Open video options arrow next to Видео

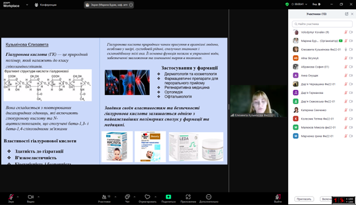click(x=38, y=197)
